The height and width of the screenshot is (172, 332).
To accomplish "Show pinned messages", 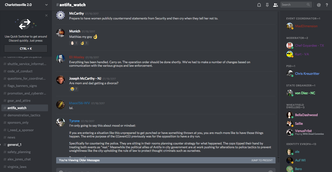I will (x=267, y=5).
